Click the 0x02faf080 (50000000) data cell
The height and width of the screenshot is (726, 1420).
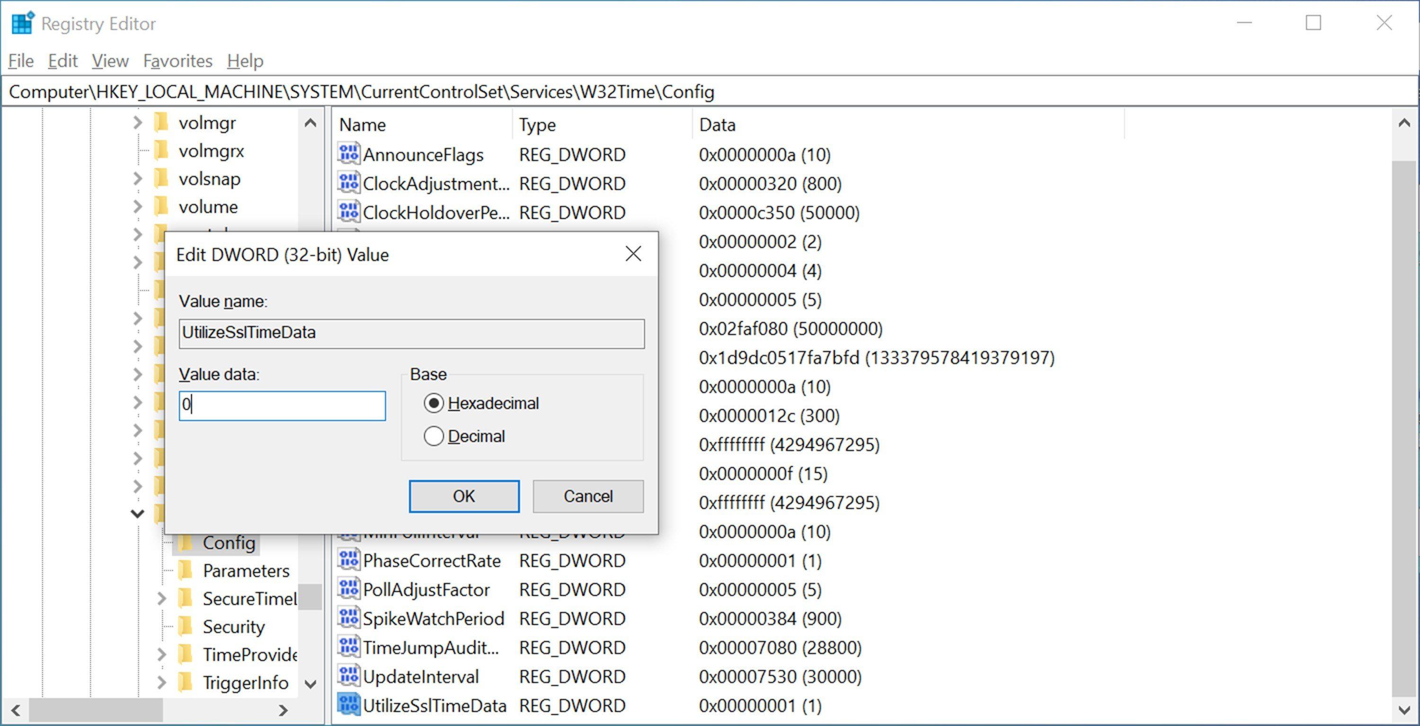[790, 328]
